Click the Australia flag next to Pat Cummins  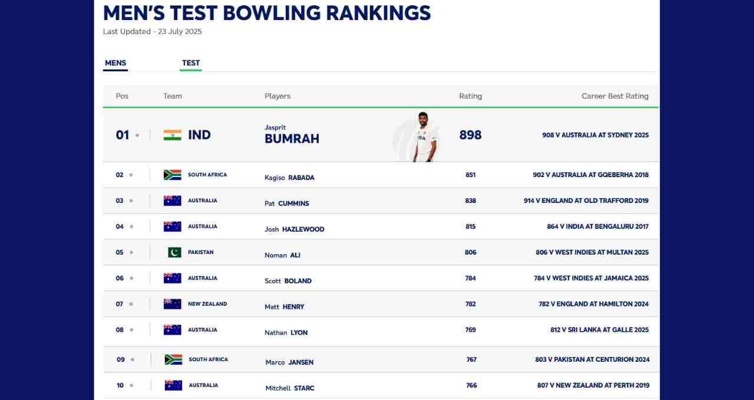(173, 201)
